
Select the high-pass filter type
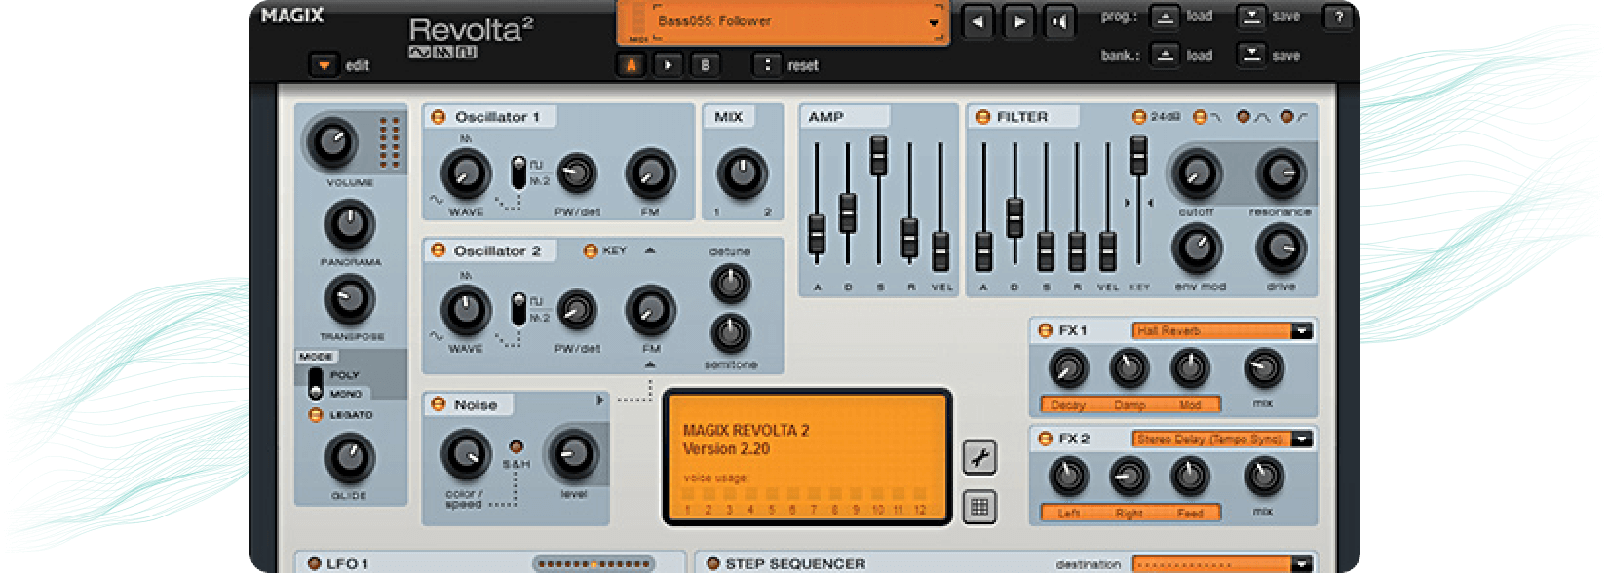pyautogui.click(x=1286, y=117)
